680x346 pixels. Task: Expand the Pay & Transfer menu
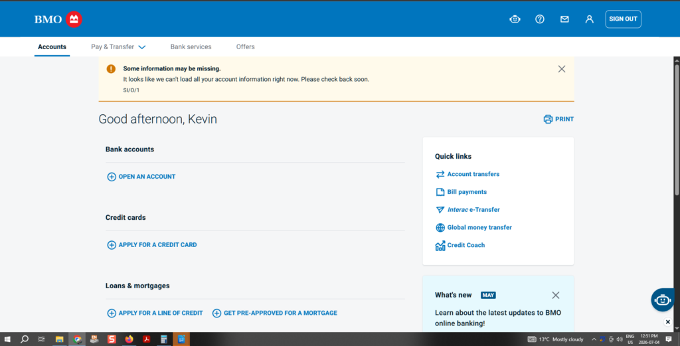click(118, 47)
